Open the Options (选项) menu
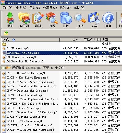Screen dimensions: 122x133 (65, 8)
